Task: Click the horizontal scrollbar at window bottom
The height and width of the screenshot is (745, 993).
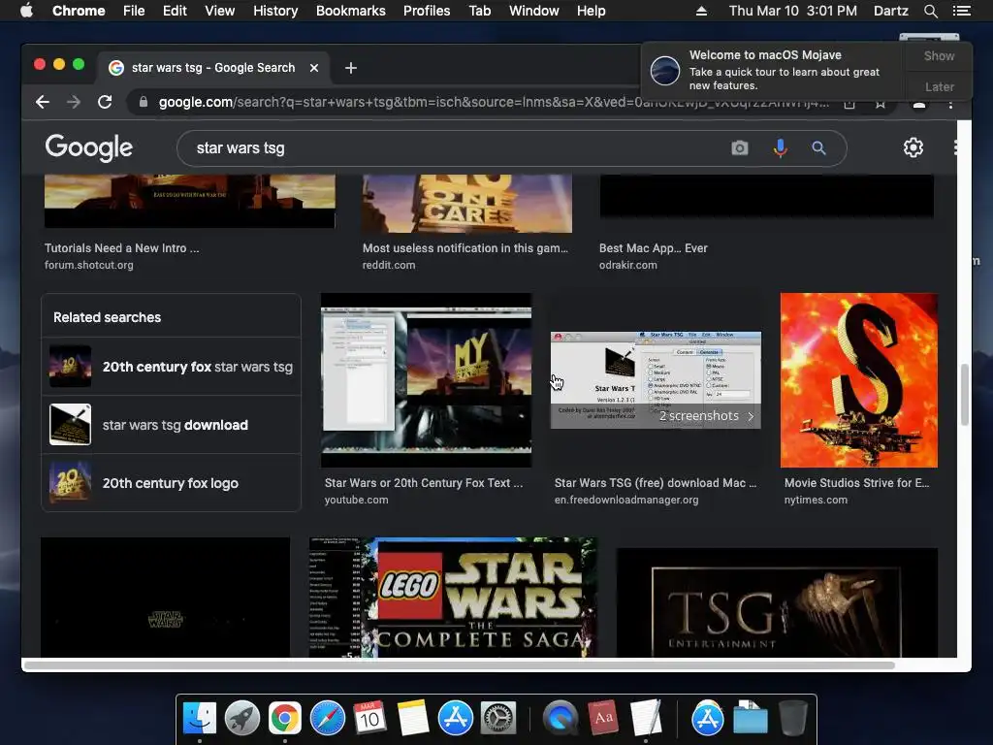Action: 459,665
